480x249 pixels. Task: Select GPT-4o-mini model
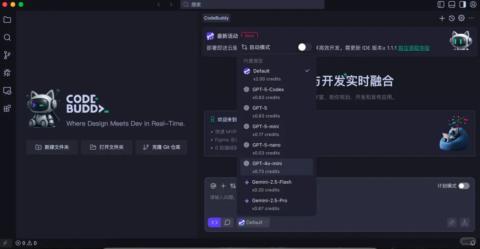point(276,167)
